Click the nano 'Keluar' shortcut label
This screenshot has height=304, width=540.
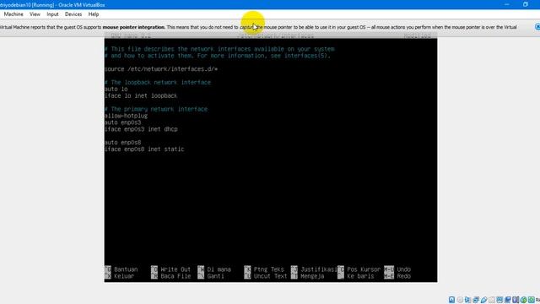pos(124,276)
